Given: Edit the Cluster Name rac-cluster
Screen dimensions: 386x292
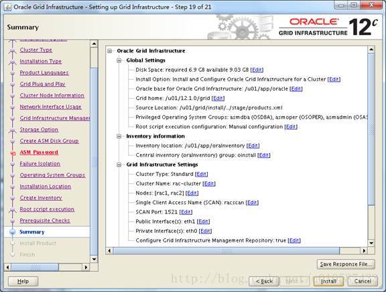Looking at the screenshot, I should pos(209,184).
